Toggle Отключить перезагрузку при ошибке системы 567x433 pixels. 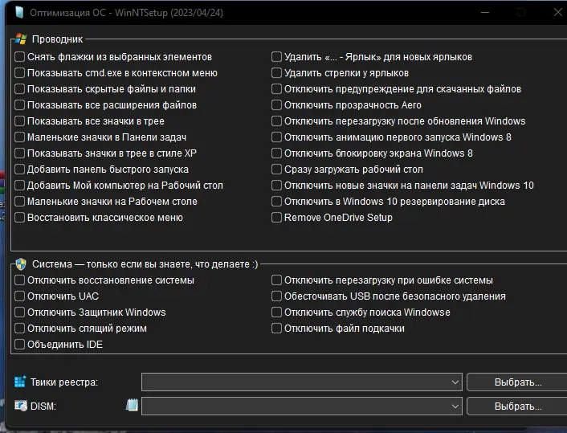tap(276, 280)
